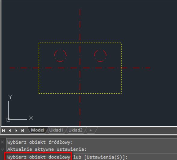Add a new layout with plus tab
The width and height of the screenshot is (177, 160).
[x=91, y=130]
